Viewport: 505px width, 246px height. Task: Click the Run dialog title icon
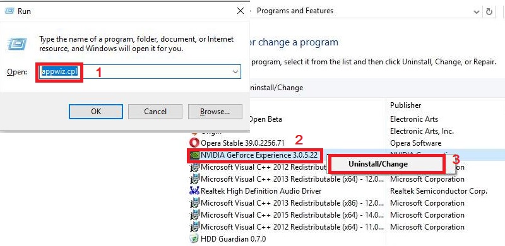(9, 11)
